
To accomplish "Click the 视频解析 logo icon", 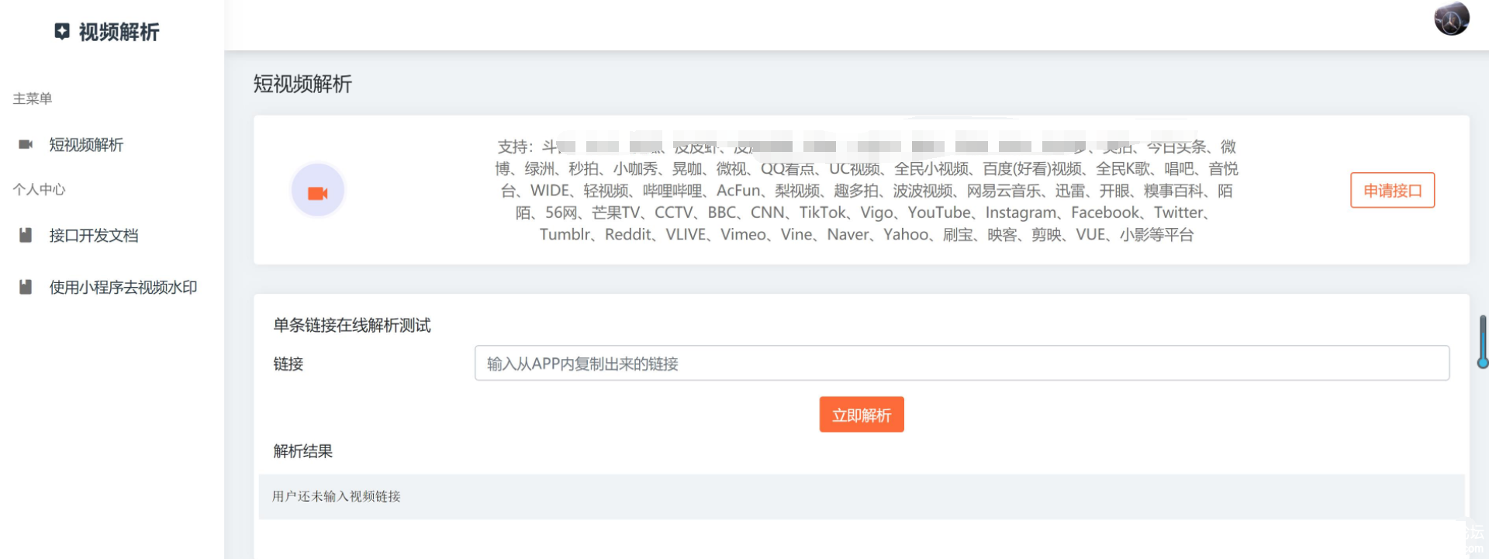I will [62, 31].
